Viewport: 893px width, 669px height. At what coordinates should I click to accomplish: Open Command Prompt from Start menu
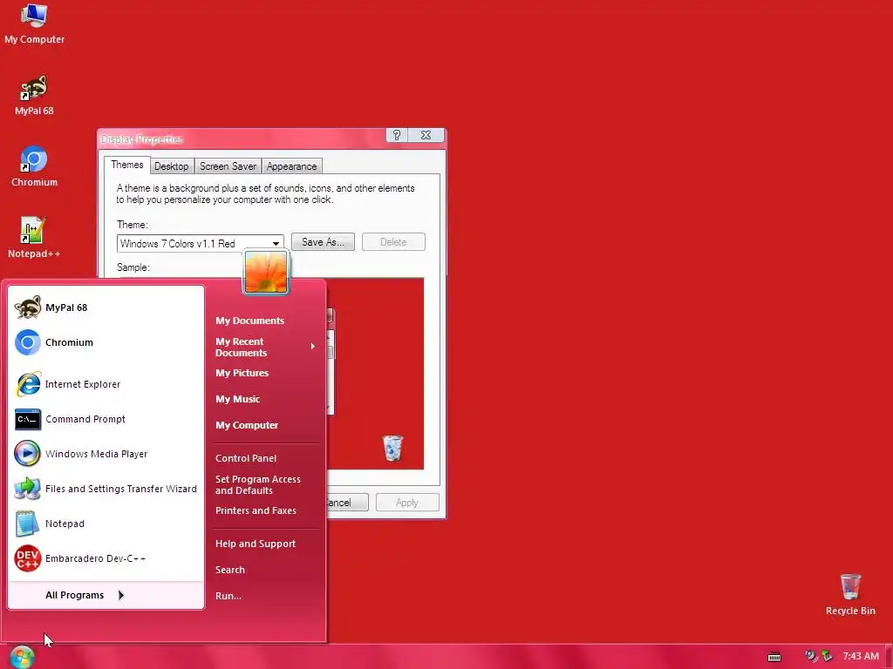pos(106,419)
